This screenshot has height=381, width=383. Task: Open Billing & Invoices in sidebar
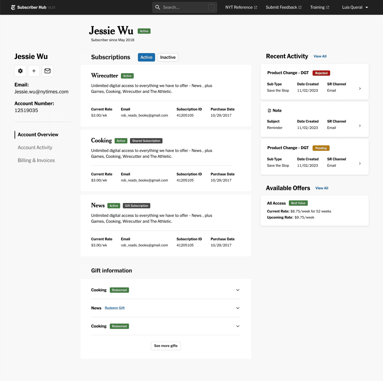click(x=36, y=160)
